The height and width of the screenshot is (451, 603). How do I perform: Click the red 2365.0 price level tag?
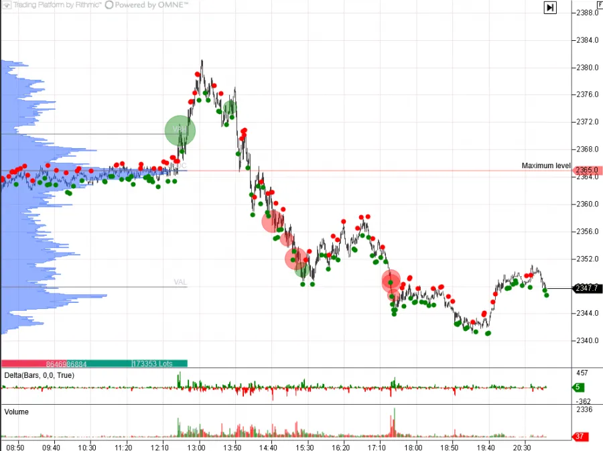[x=586, y=171]
